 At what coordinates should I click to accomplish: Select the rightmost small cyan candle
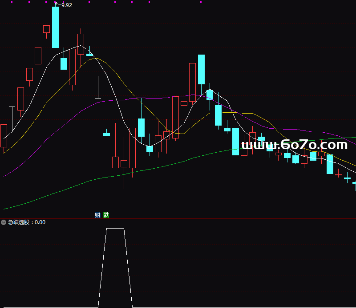point(354,182)
